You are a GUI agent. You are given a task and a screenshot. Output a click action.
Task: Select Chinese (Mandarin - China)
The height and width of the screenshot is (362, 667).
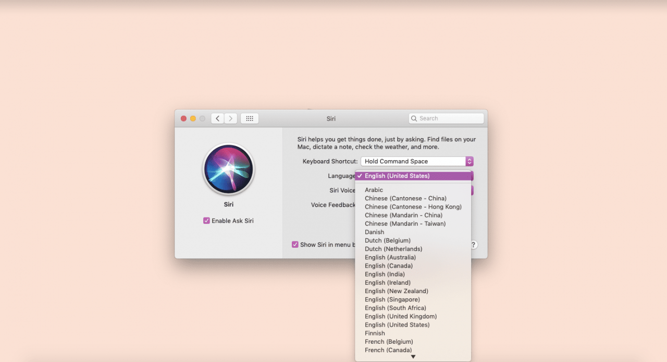pos(413,215)
